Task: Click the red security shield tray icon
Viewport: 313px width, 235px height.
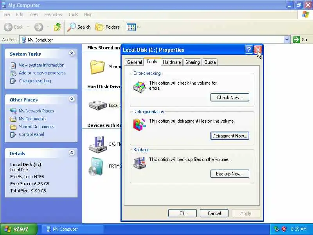Action: pos(284,229)
